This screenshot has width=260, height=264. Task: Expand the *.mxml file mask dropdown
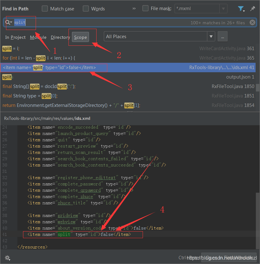tap(223, 9)
